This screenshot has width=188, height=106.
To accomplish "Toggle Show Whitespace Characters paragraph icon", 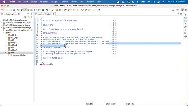I will pos(35,10).
